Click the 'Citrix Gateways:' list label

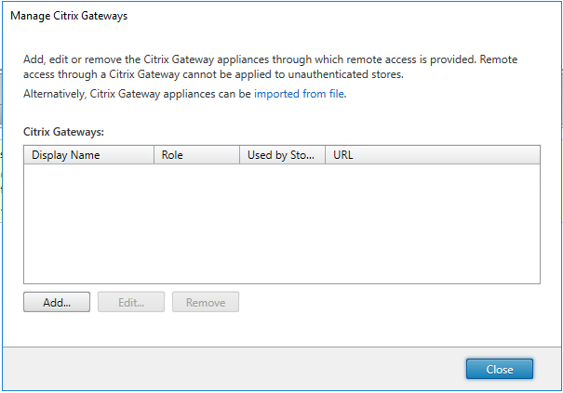63,133
